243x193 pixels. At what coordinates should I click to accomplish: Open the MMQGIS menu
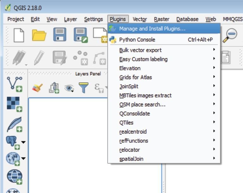pos(233,19)
